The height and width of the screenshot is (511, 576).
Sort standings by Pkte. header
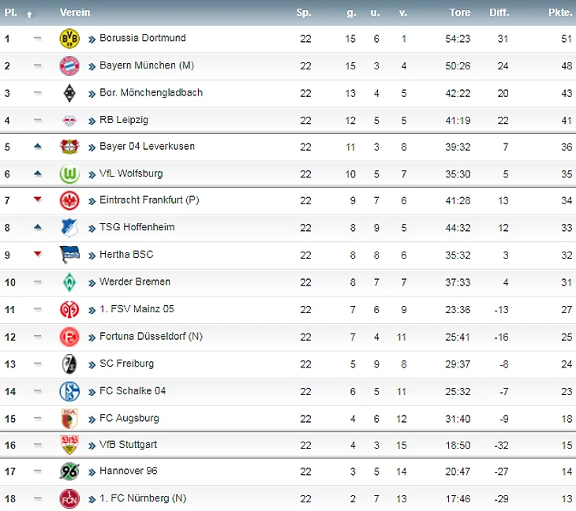[x=560, y=13]
